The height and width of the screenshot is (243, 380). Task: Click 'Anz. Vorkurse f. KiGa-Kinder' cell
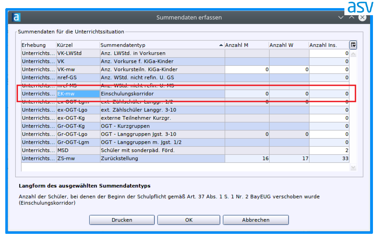[163, 61]
